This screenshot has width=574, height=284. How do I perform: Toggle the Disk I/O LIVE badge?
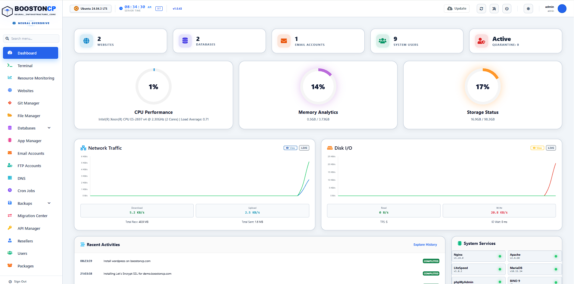coord(551,148)
